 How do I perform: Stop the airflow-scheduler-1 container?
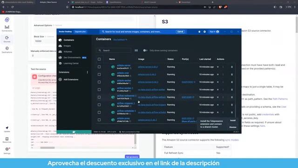tap(218, 112)
